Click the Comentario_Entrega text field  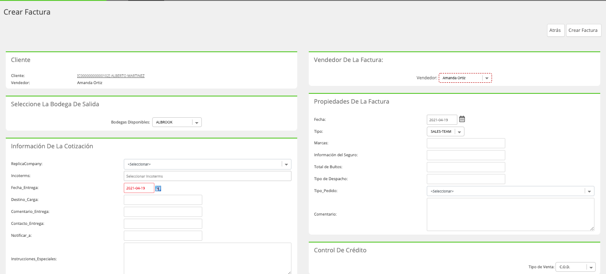tap(163, 212)
